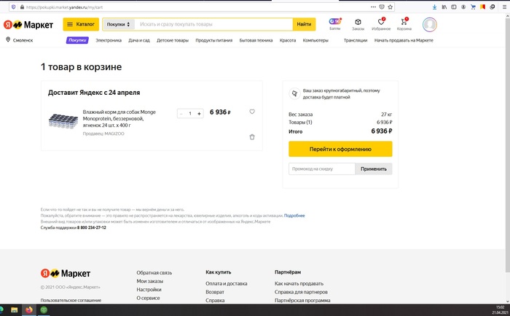Open the Электроника category tab
Image resolution: width=510 pixels, height=316 pixels.
coord(109,40)
